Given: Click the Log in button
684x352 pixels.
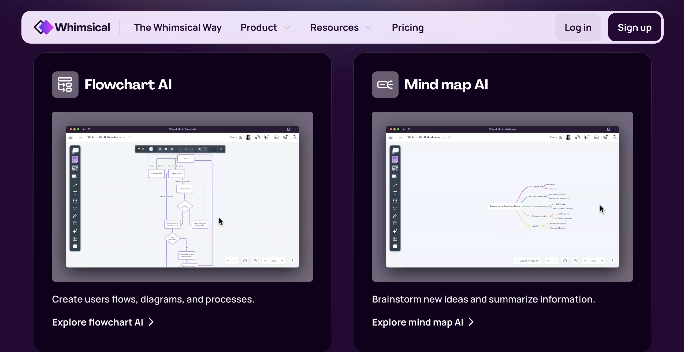Looking at the screenshot, I should click(578, 27).
